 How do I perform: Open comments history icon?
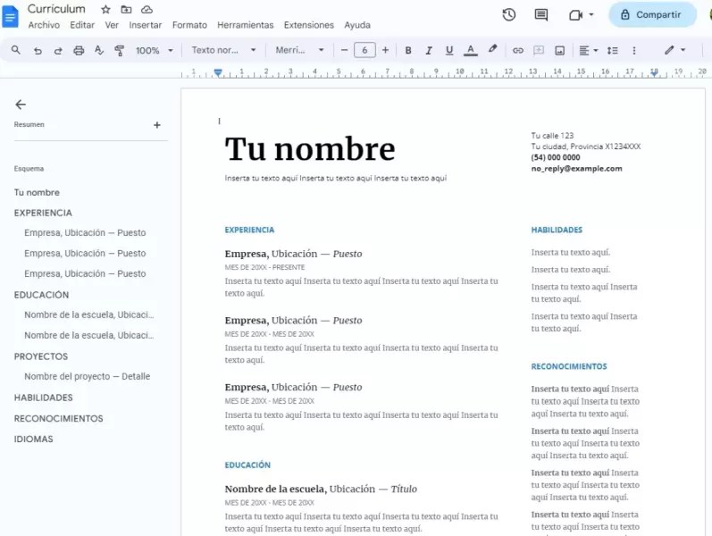pos(540,14)
